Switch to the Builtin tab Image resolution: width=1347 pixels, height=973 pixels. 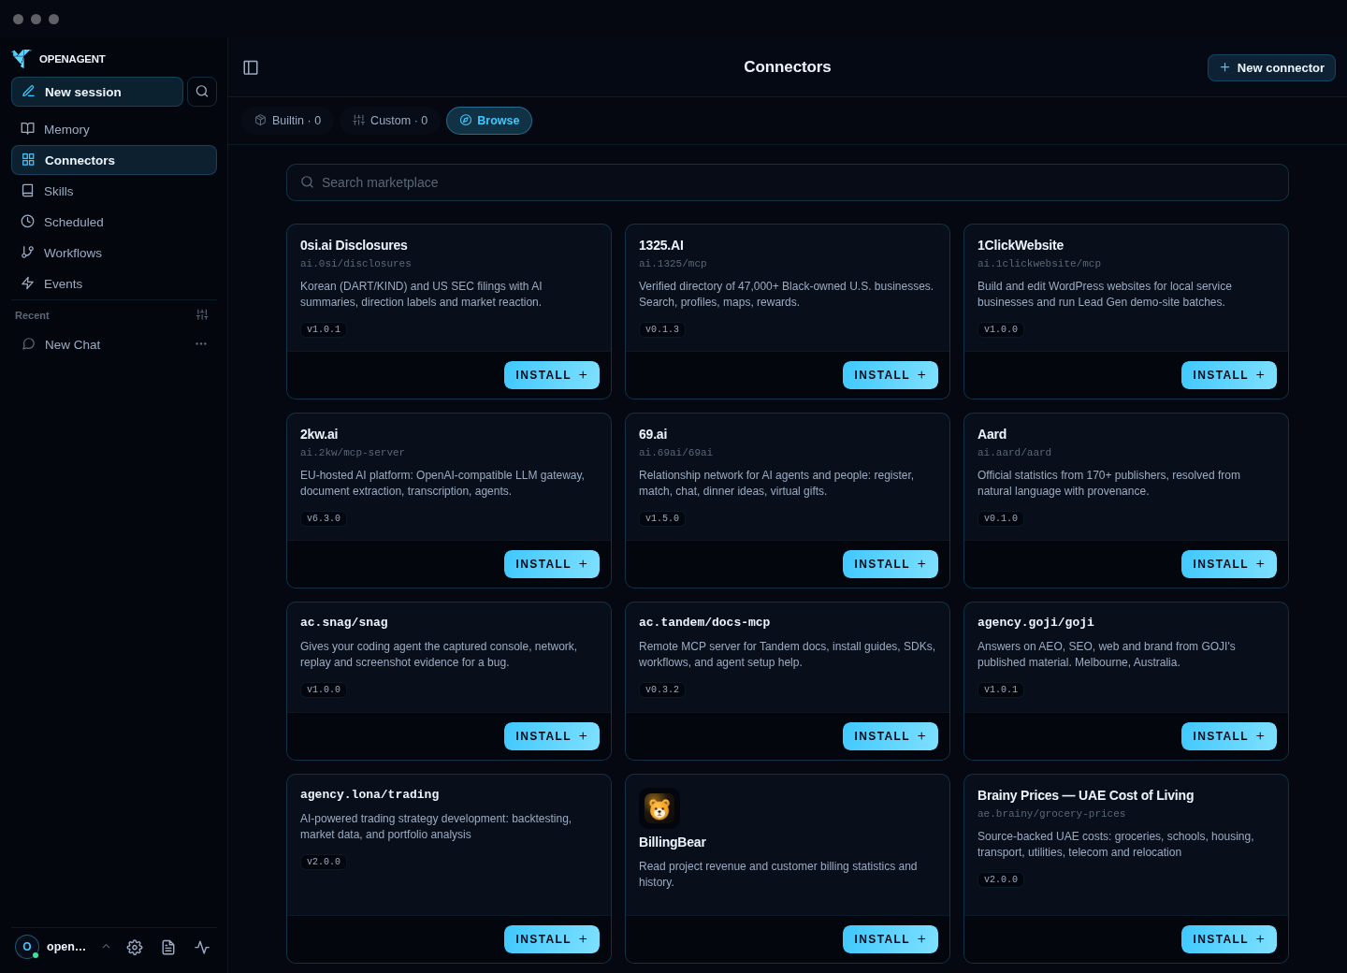tap(288, 121)
